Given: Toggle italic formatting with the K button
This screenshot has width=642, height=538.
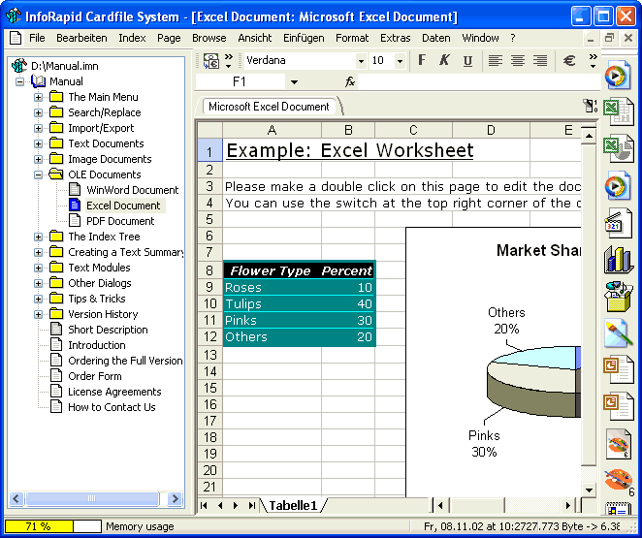Looking at the screenshot, I should point(445,61).
